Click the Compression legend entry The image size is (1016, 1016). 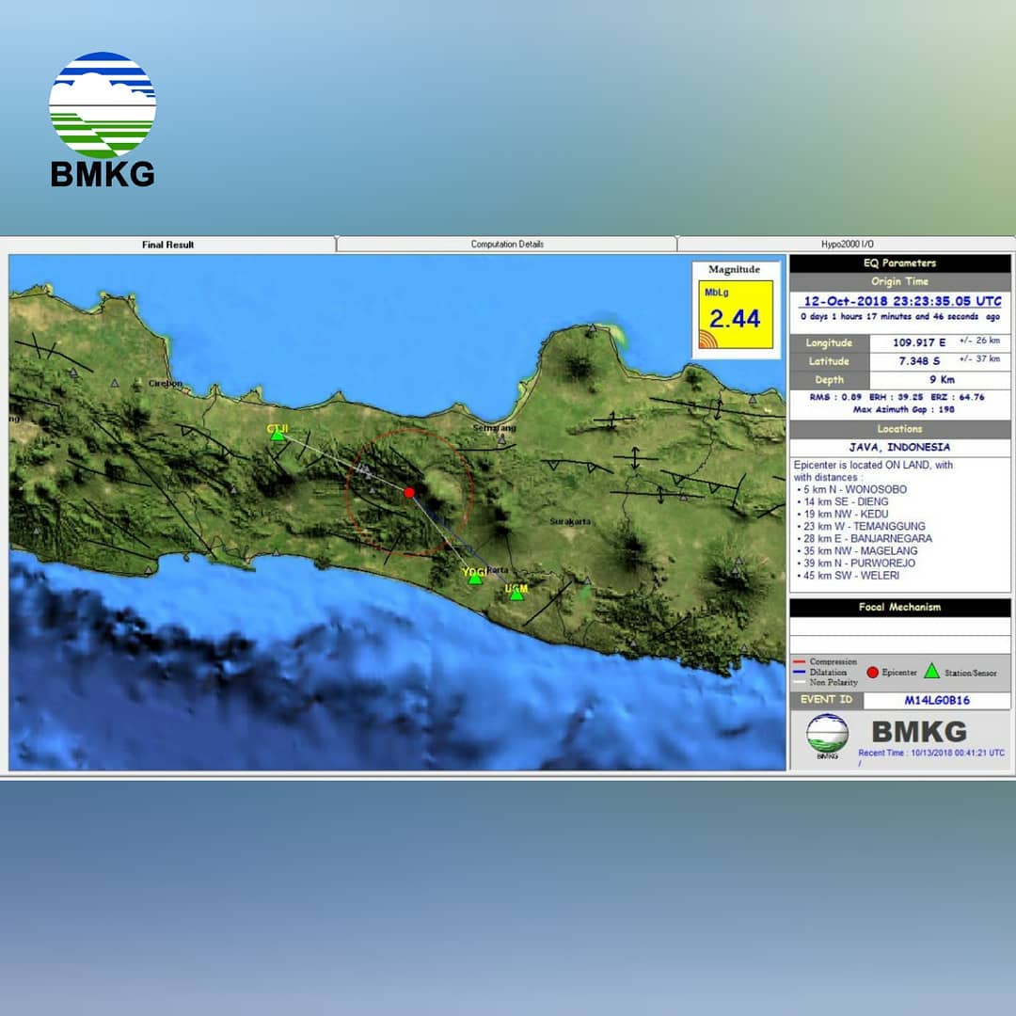(x=826, y=661)
